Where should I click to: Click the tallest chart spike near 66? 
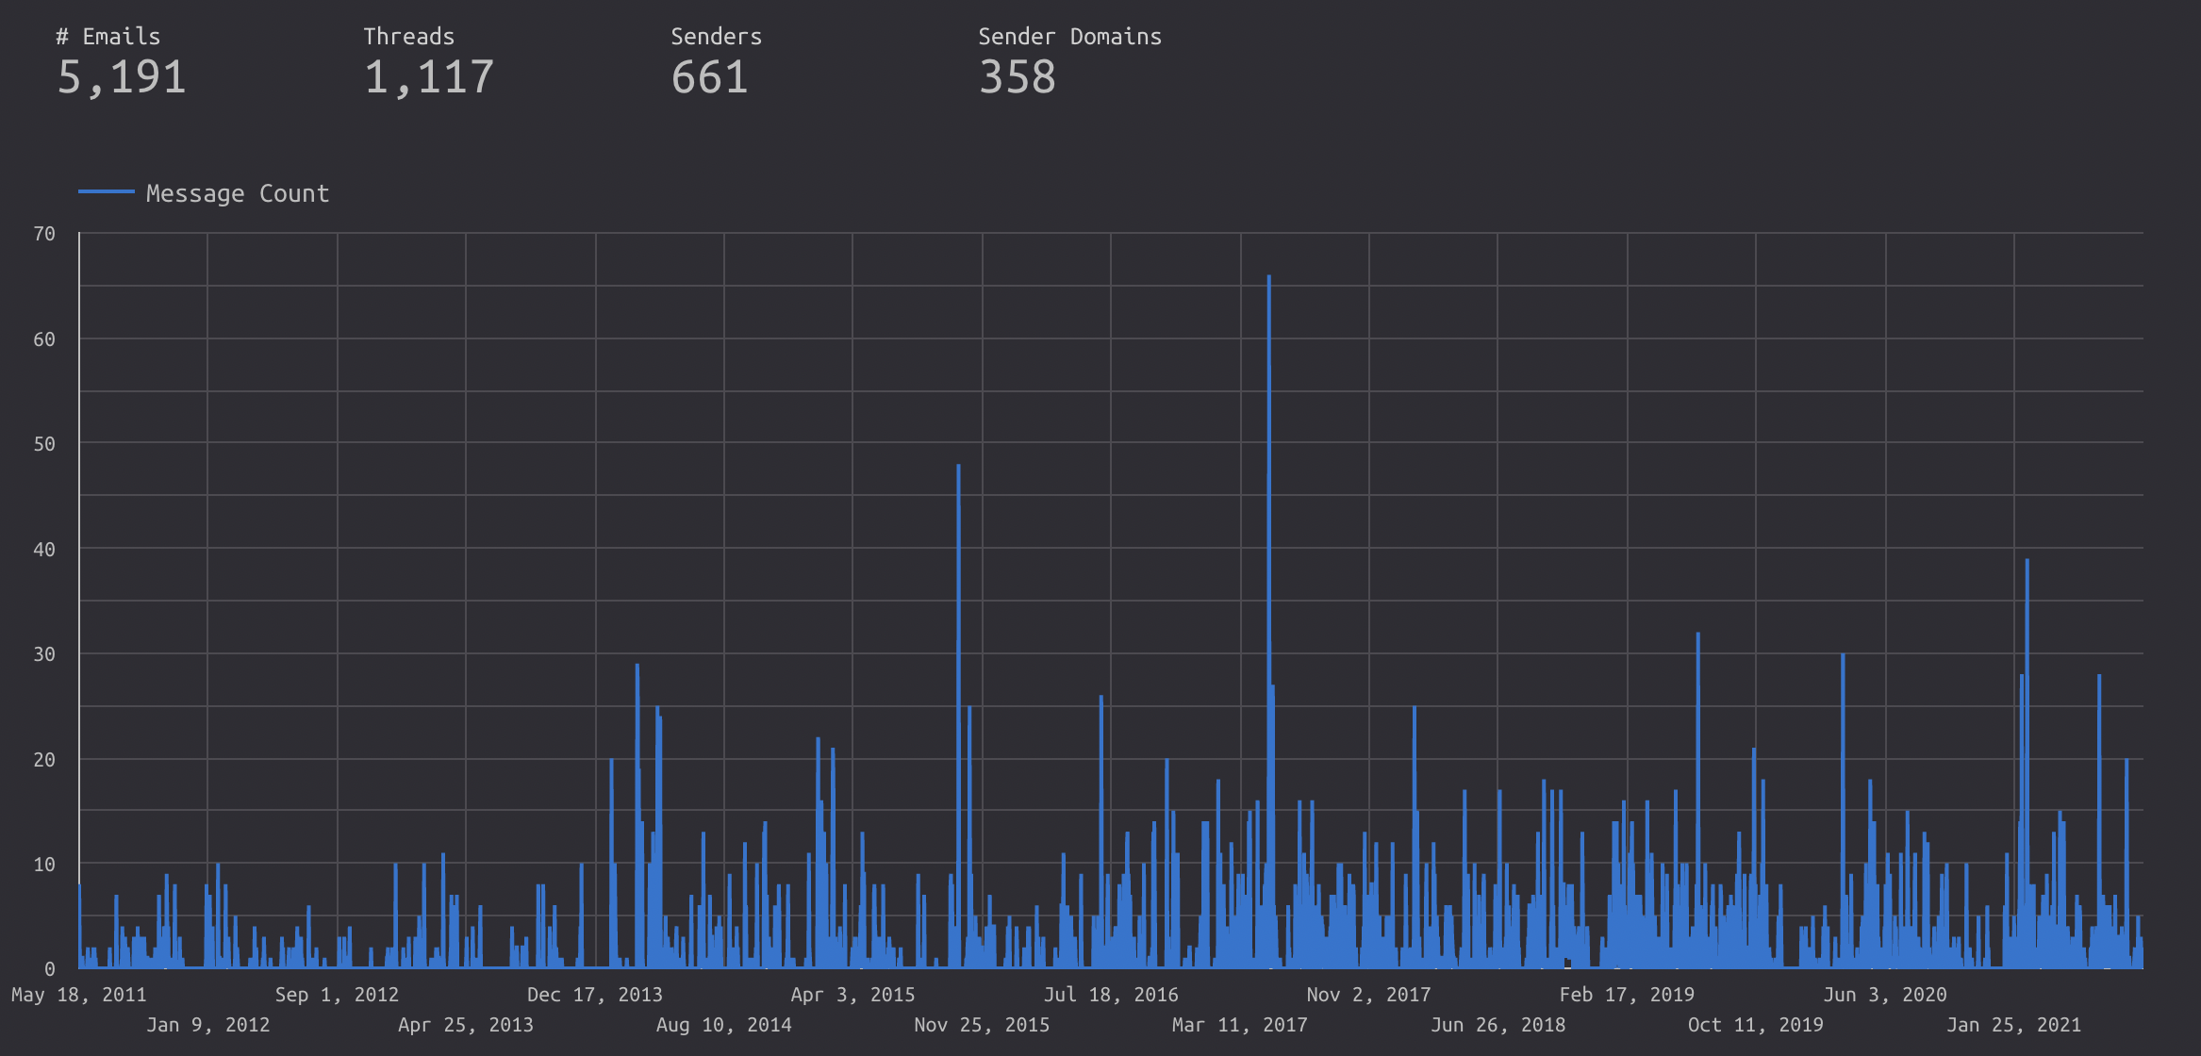coord(1268,283)
